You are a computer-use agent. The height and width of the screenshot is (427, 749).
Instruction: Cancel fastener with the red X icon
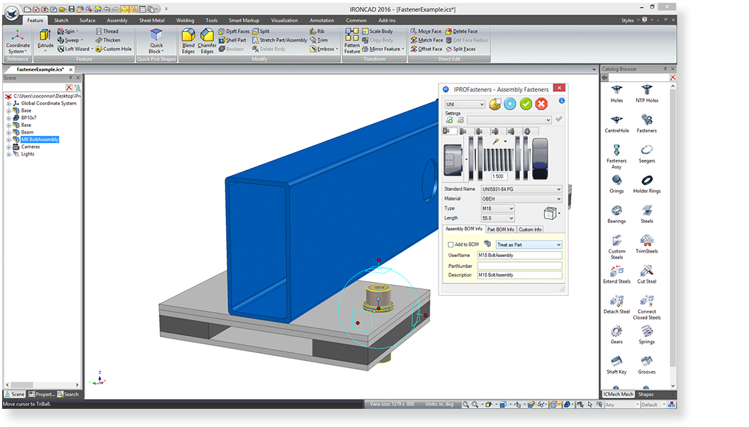coord(541,104)
